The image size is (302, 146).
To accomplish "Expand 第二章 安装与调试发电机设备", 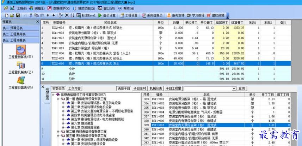I will pyautogui.click(x=63, y=107).
